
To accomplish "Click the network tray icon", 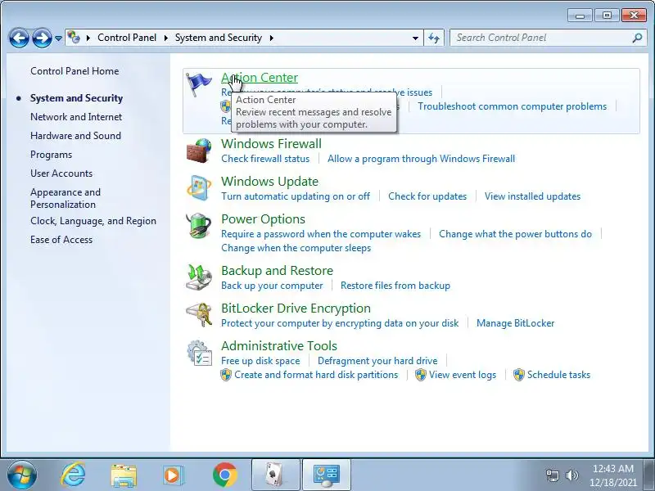I will (x=552, y=475).
